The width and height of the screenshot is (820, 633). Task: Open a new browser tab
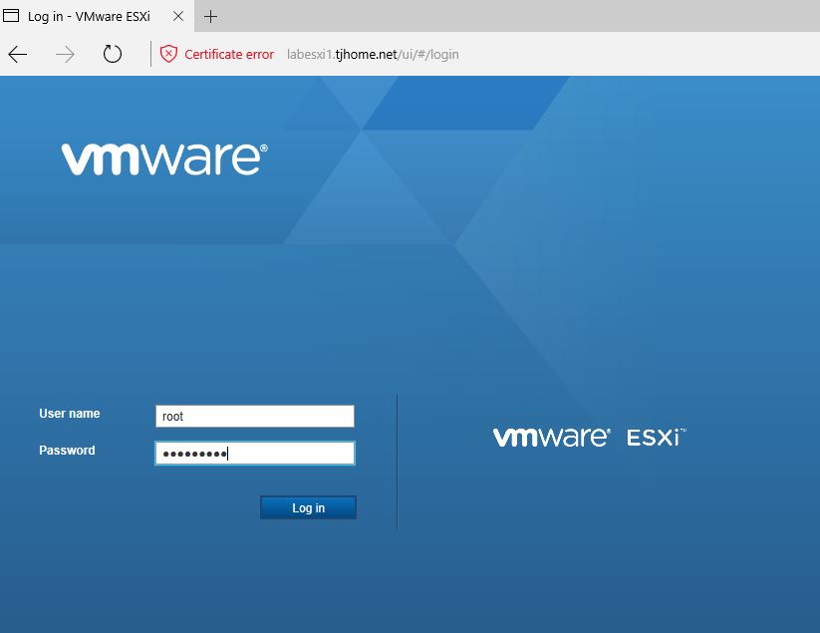[211, 17]
